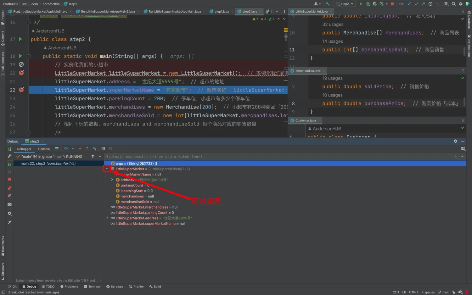The width and height of the screenshot is (472, 295).
Task: Open the Terminal tool window
Action: click(x=92, y=287)
